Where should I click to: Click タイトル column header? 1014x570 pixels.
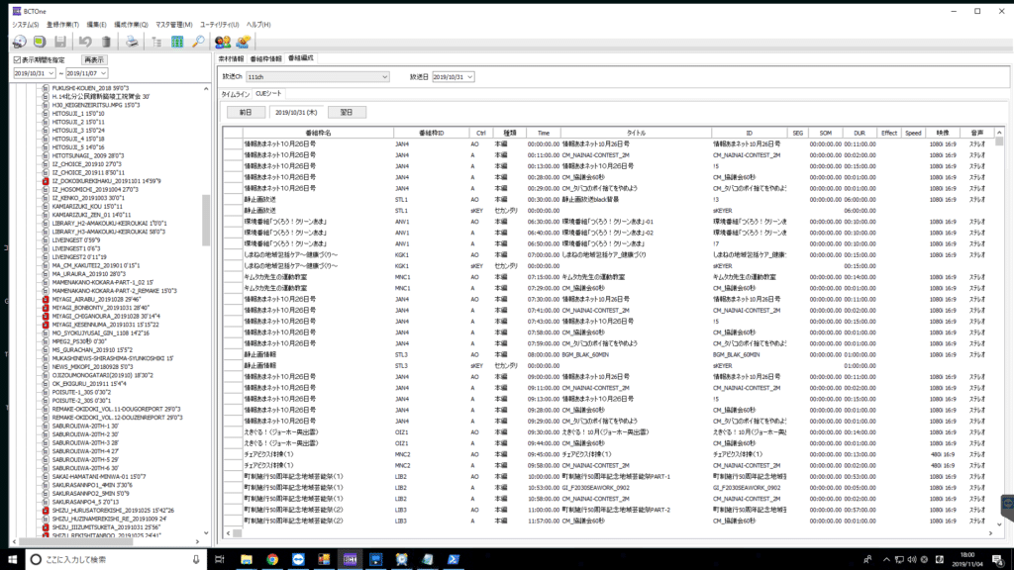pos(637,134)
